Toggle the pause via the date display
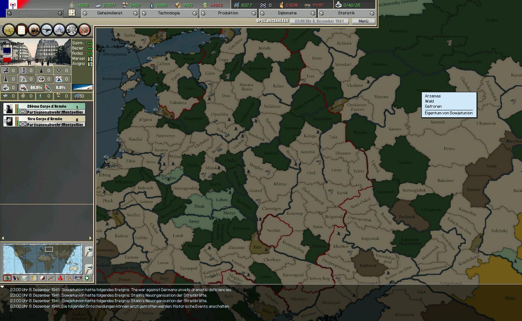Screen dimensions: 522x321 point(319,21)
